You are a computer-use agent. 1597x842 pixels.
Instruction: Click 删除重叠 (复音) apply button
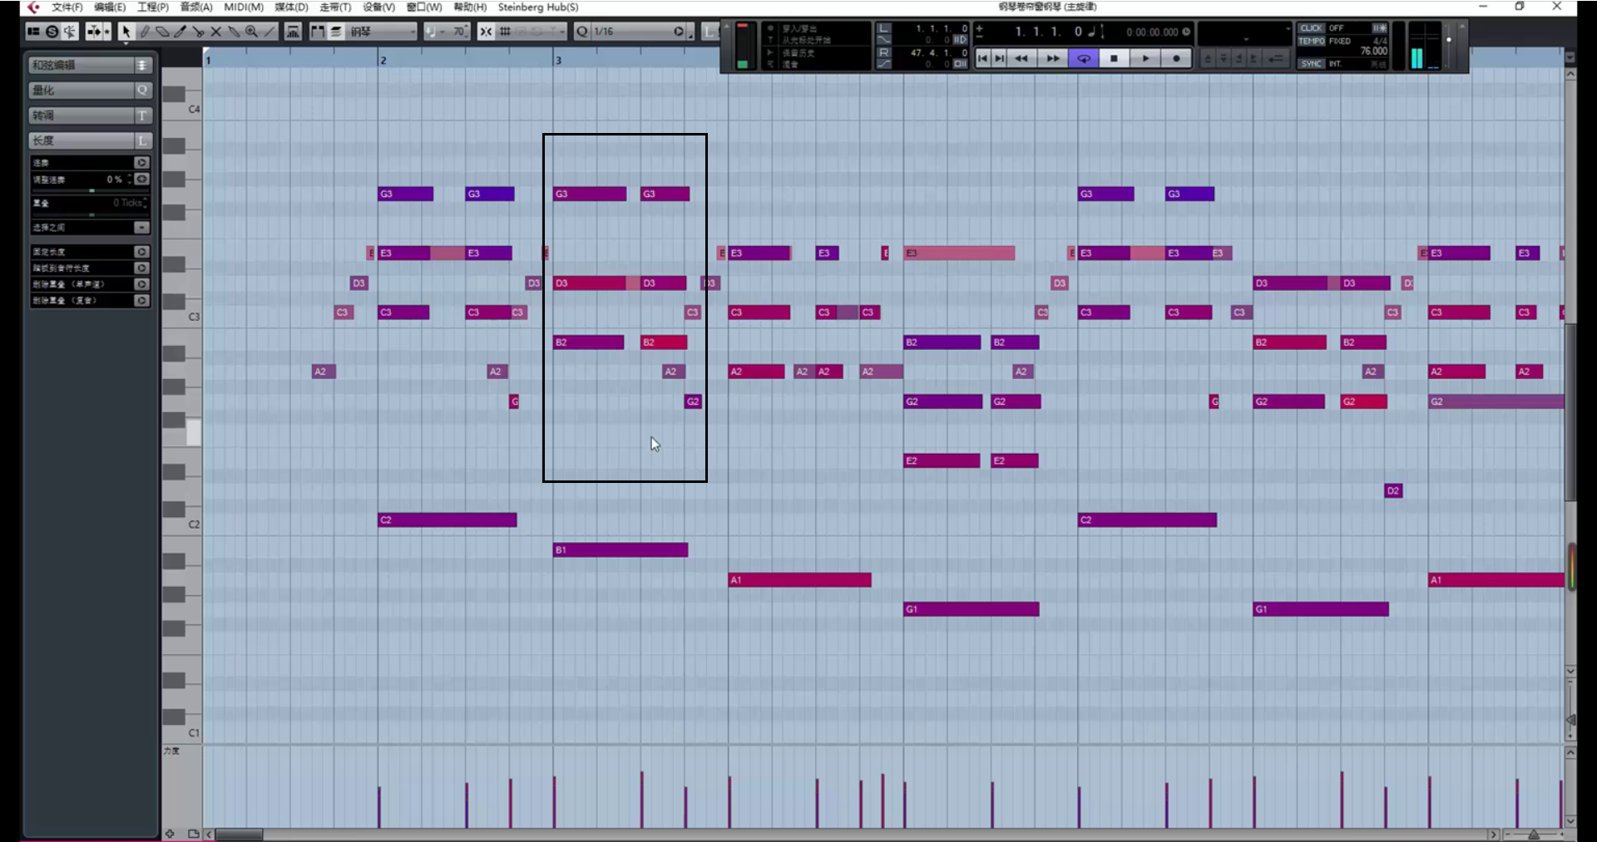point(141,300)
